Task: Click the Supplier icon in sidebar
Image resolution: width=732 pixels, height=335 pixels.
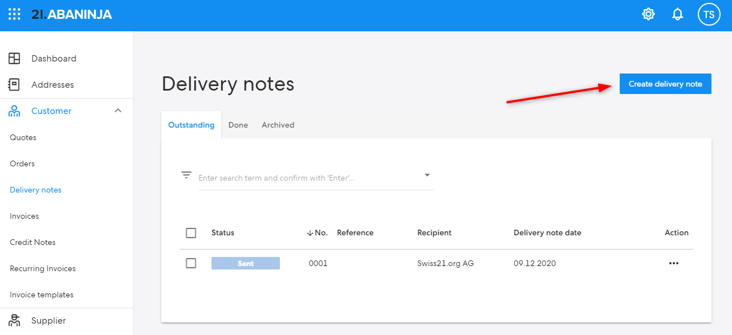Action: click(x=14, y=320)
